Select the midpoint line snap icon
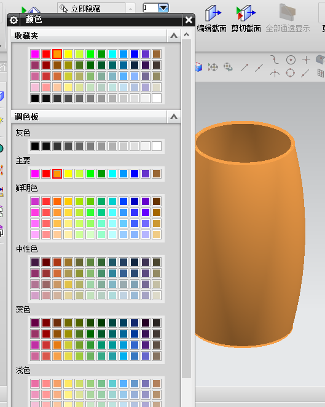The height and width of the screenshot is (407, 325). (x=259, y=68)
